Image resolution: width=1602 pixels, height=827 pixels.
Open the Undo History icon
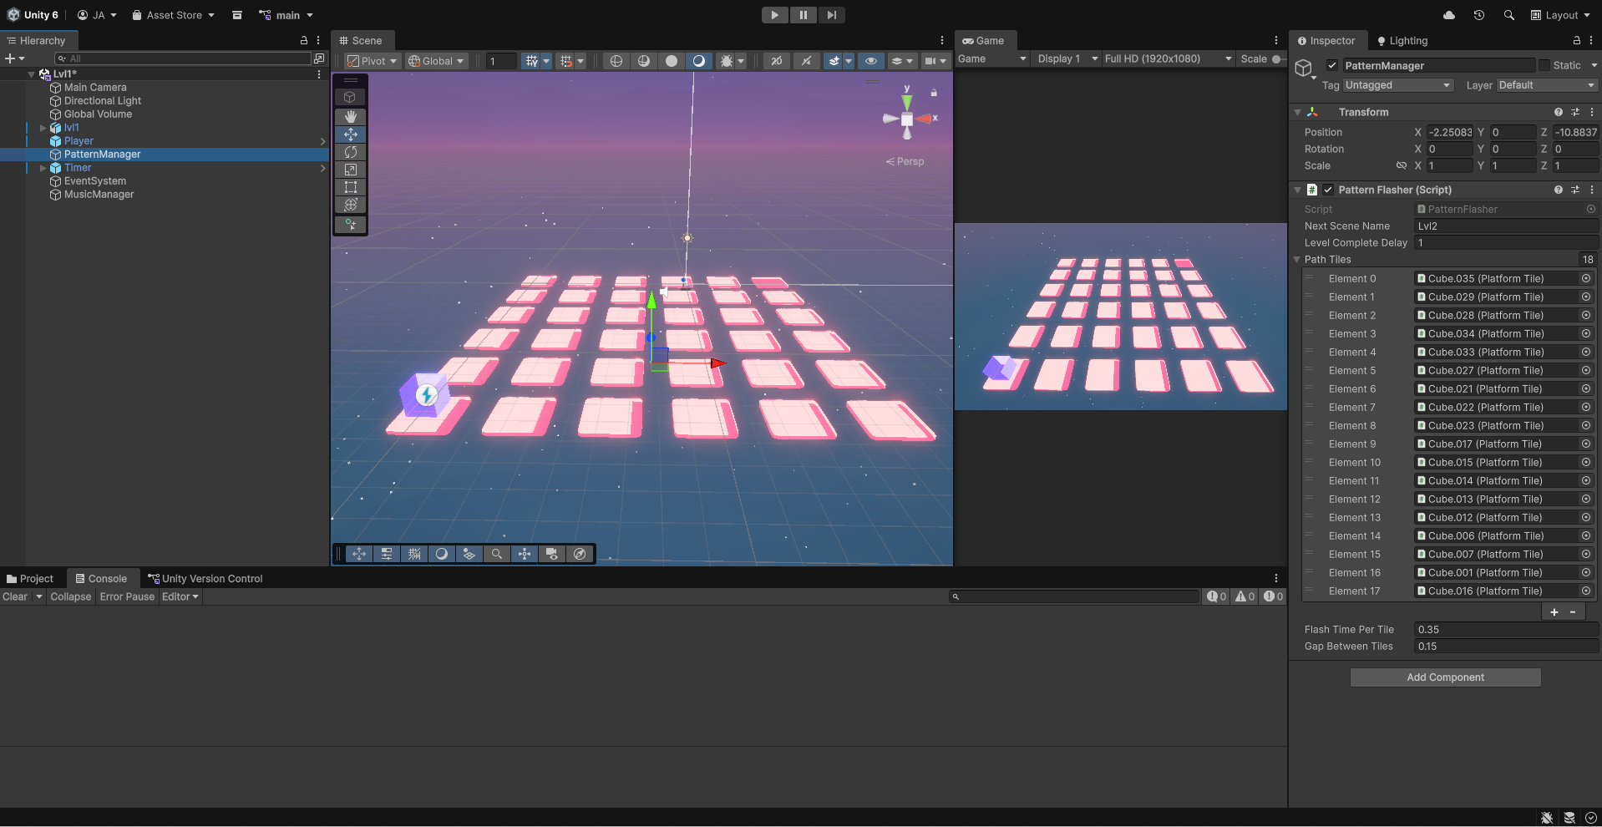[1478, 15]
